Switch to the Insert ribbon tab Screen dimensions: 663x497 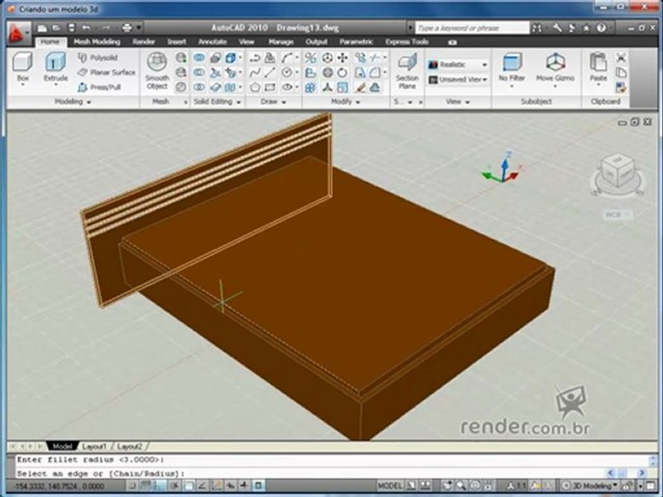pyautogui.click(x=177, y=42)
